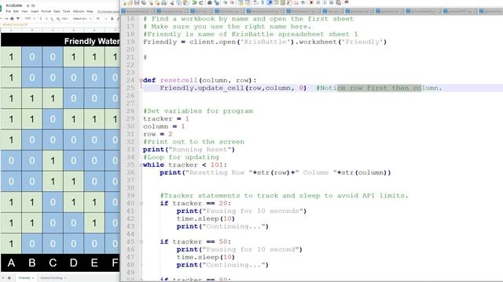Screen dimensions: 503x282
Task: Click the '#Loop for updating' comment
Action: [182, 157]
